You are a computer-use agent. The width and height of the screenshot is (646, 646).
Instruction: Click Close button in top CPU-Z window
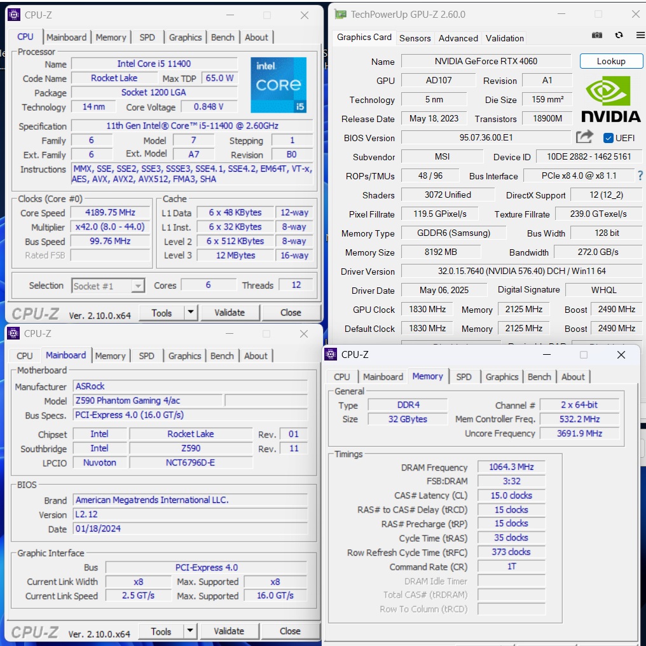(291, 312)
